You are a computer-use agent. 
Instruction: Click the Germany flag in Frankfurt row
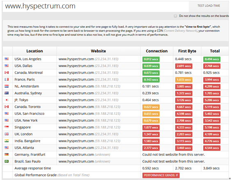[x=7, y=155]
